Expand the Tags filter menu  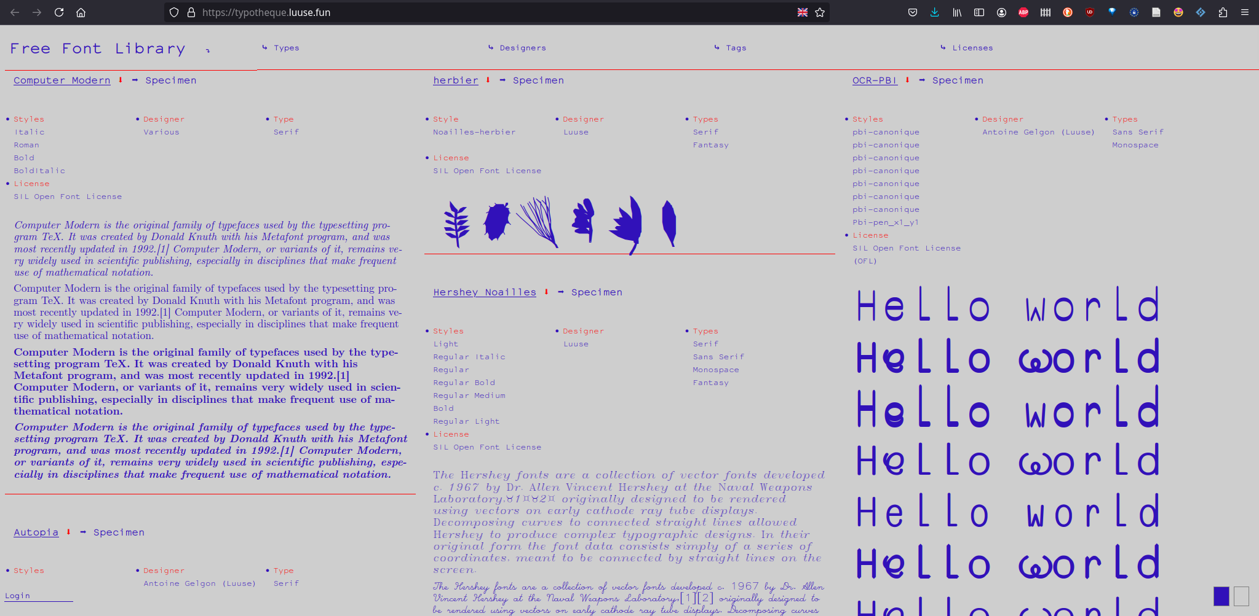tap(736, 48)
